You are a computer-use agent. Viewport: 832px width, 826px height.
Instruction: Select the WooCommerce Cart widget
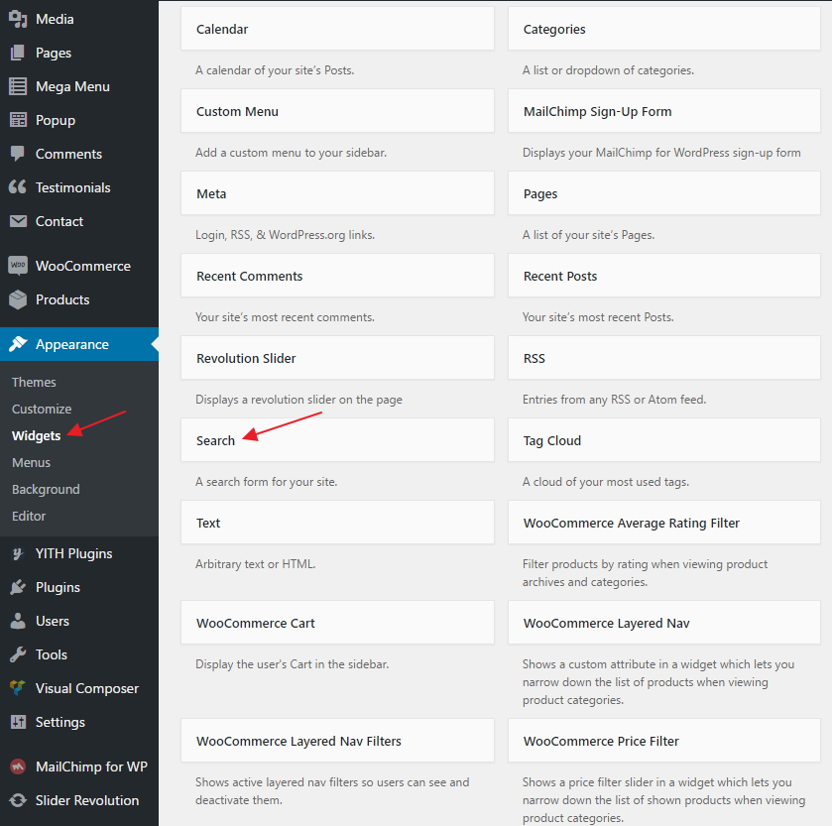pos(337,623)
